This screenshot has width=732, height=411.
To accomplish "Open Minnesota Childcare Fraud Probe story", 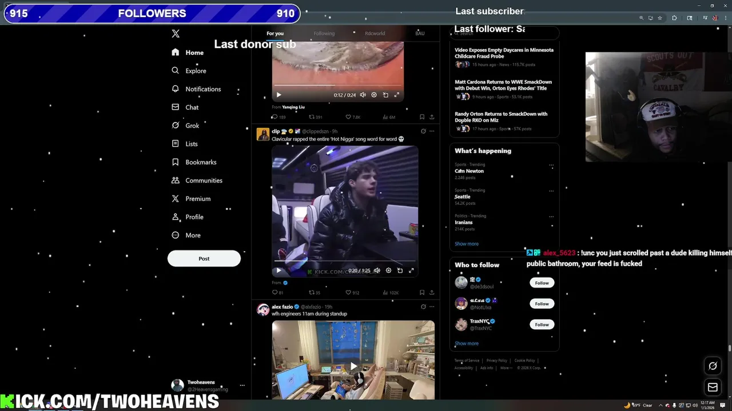I will pyautogui.click(x=504, y=53).
